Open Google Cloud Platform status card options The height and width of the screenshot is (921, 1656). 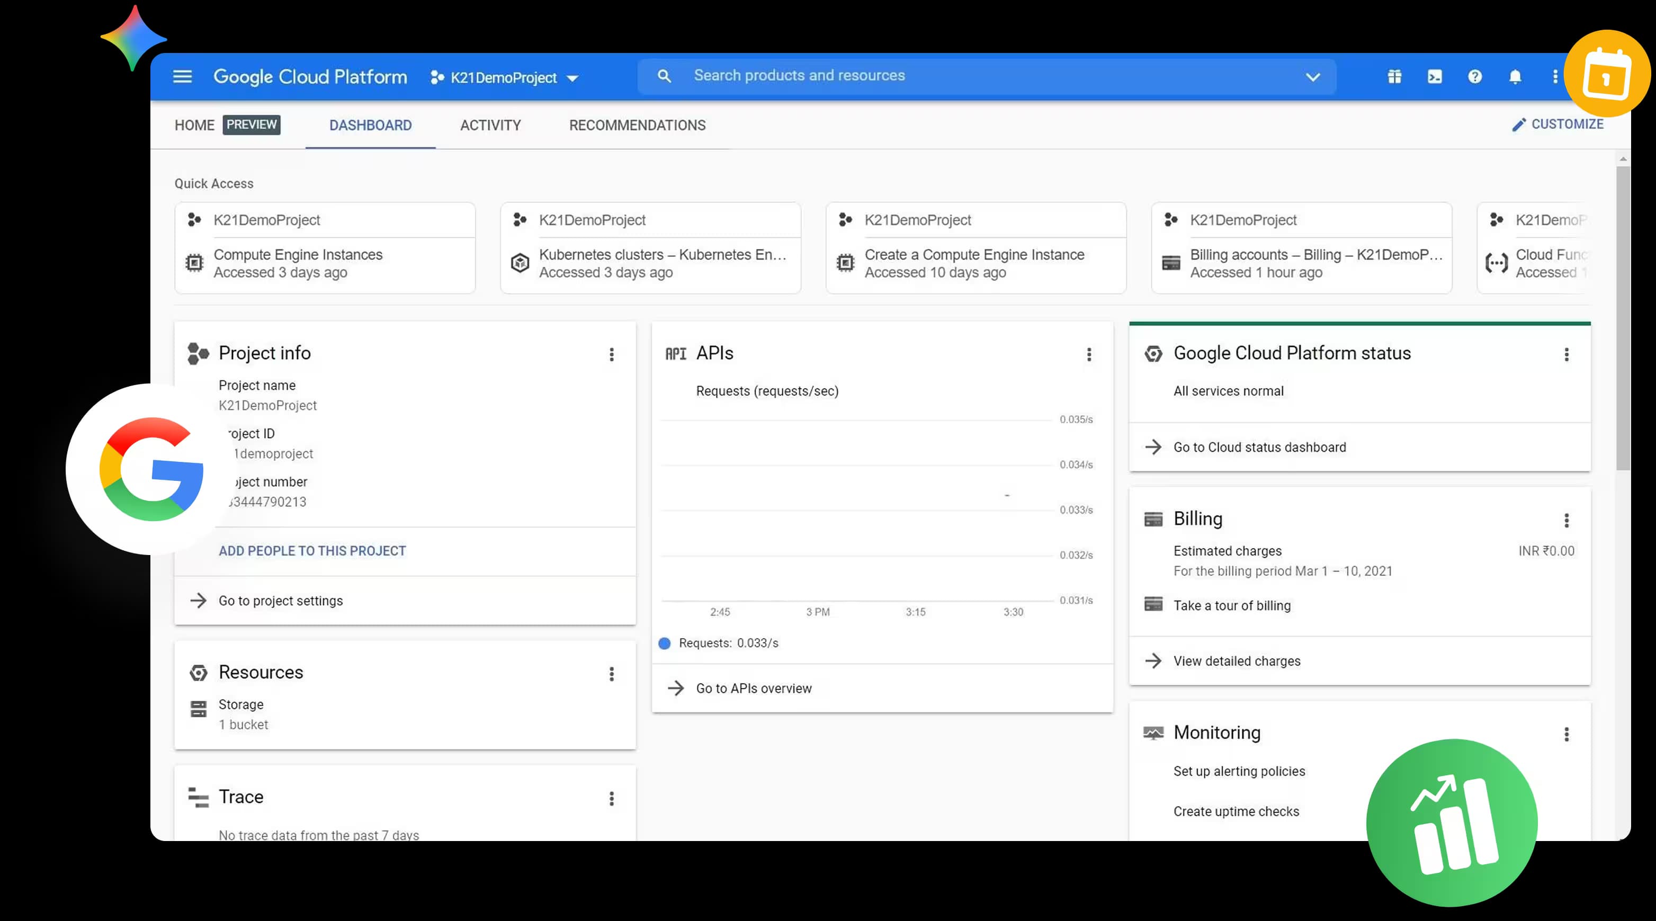[x=1567, y=354]
